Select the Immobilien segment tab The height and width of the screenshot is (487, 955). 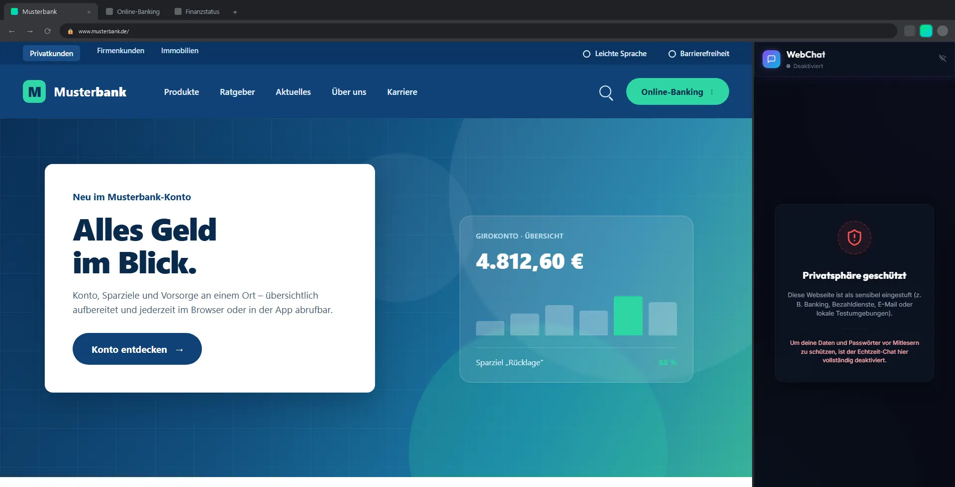pos(180,51)
